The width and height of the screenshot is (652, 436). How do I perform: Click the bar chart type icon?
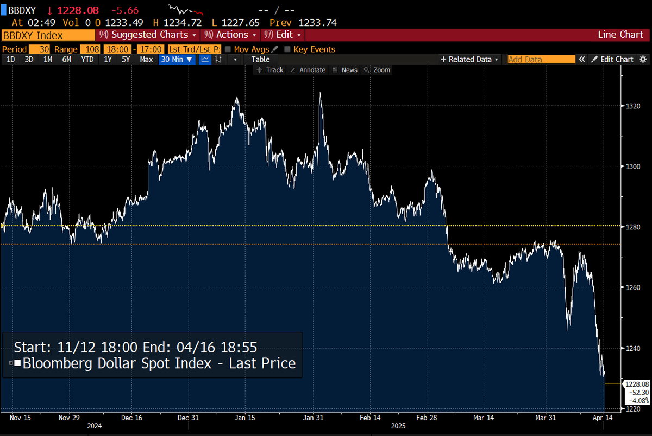218,59
